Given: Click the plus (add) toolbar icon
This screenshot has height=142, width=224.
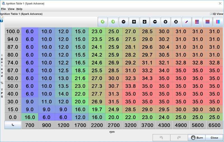Looking at the screenshot, I should coord(165,22).
